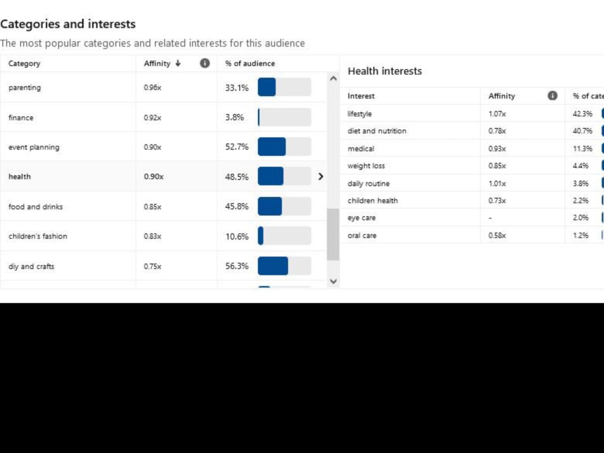
Task: Select the parenting category row
Action: [x=163, y=88]
